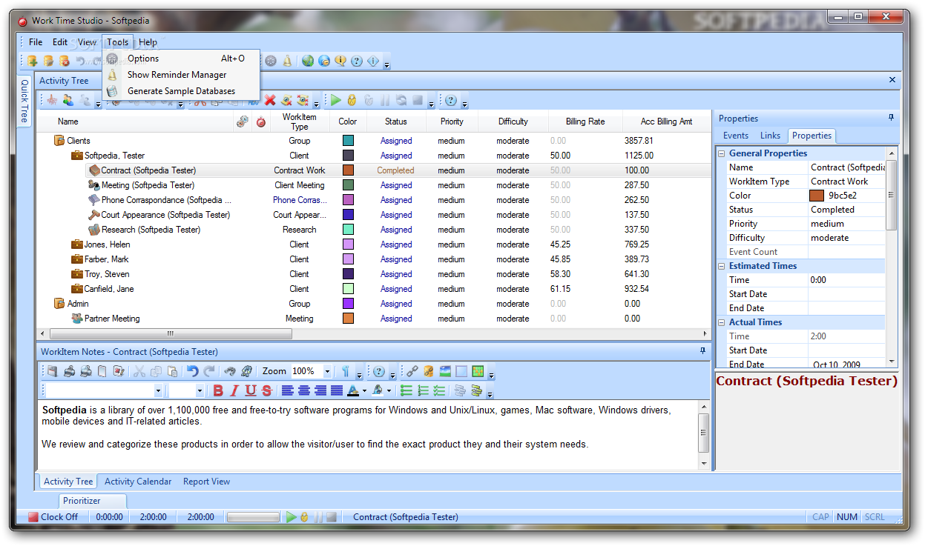
Task: Toggle justify alignment in notes toolbar
Action: coord(337,390)
